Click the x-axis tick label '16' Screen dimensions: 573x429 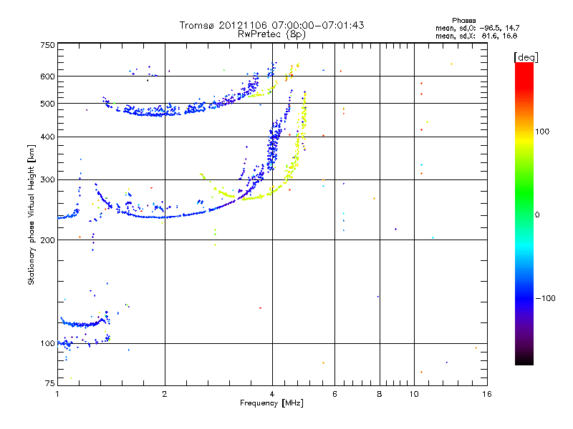pos(487,394)
